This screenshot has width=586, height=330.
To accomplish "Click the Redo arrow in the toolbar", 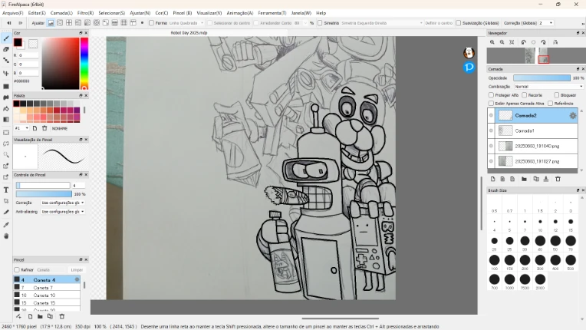I will click(21, 23).
